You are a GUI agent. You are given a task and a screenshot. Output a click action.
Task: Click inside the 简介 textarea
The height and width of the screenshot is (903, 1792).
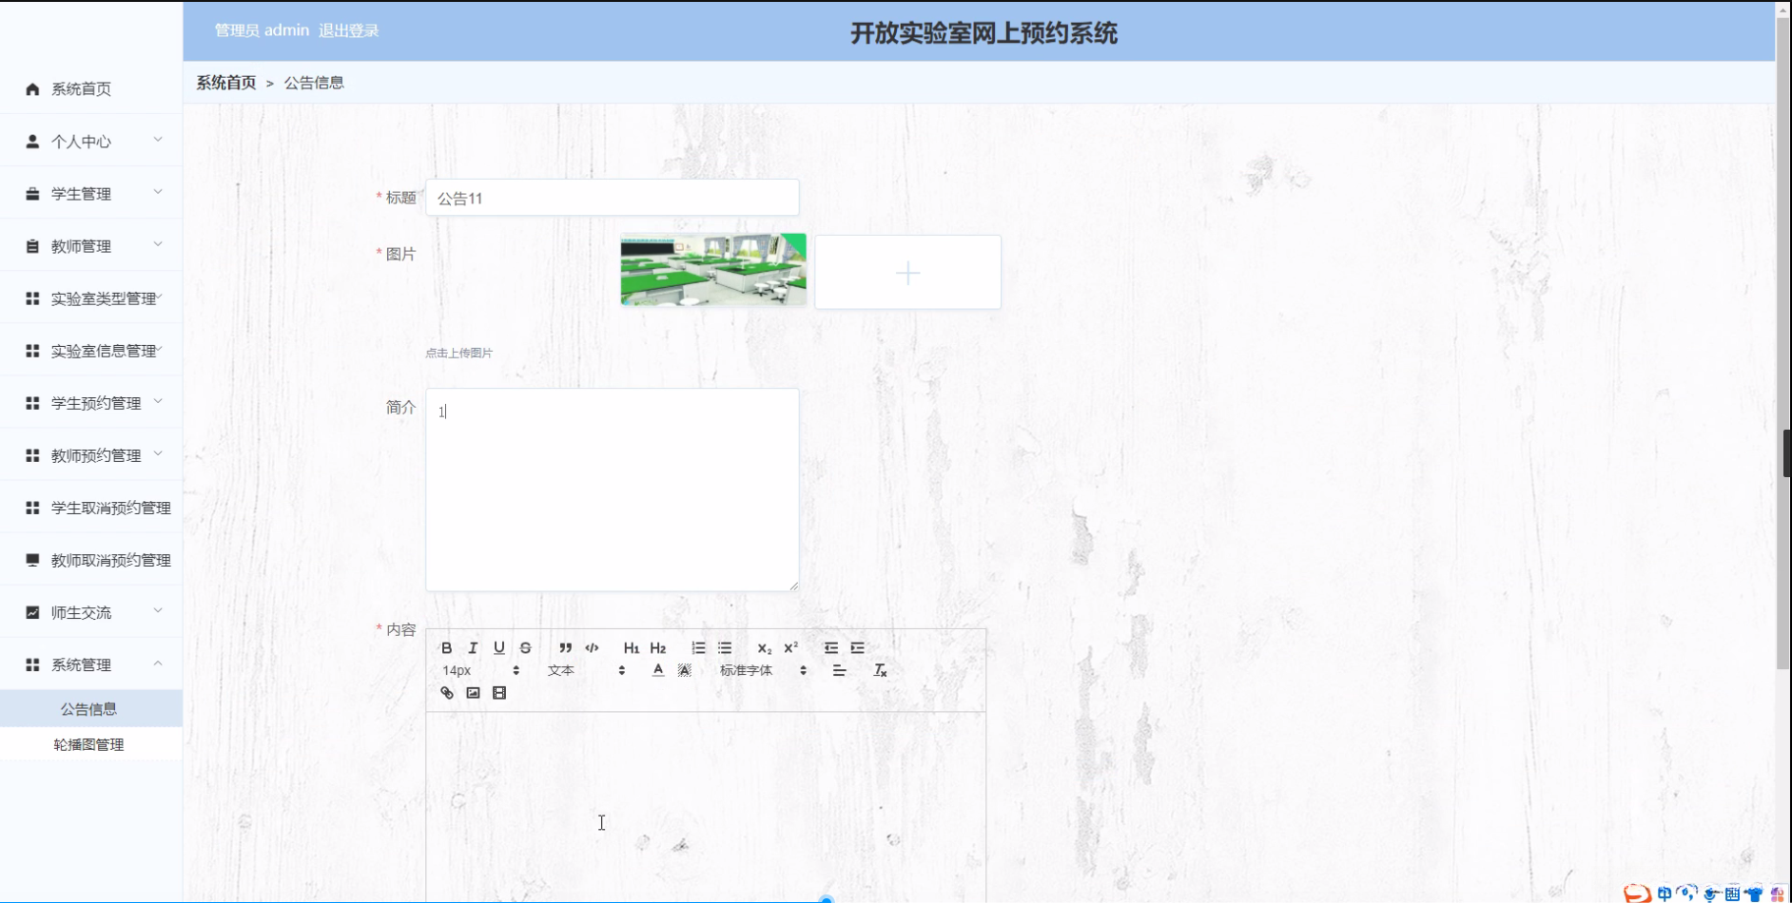pos(613,490)
